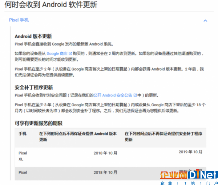This screenshot has height=185, width=218.
Task: Click external link icon after Google 商店
Action: [x=70, y=54]
